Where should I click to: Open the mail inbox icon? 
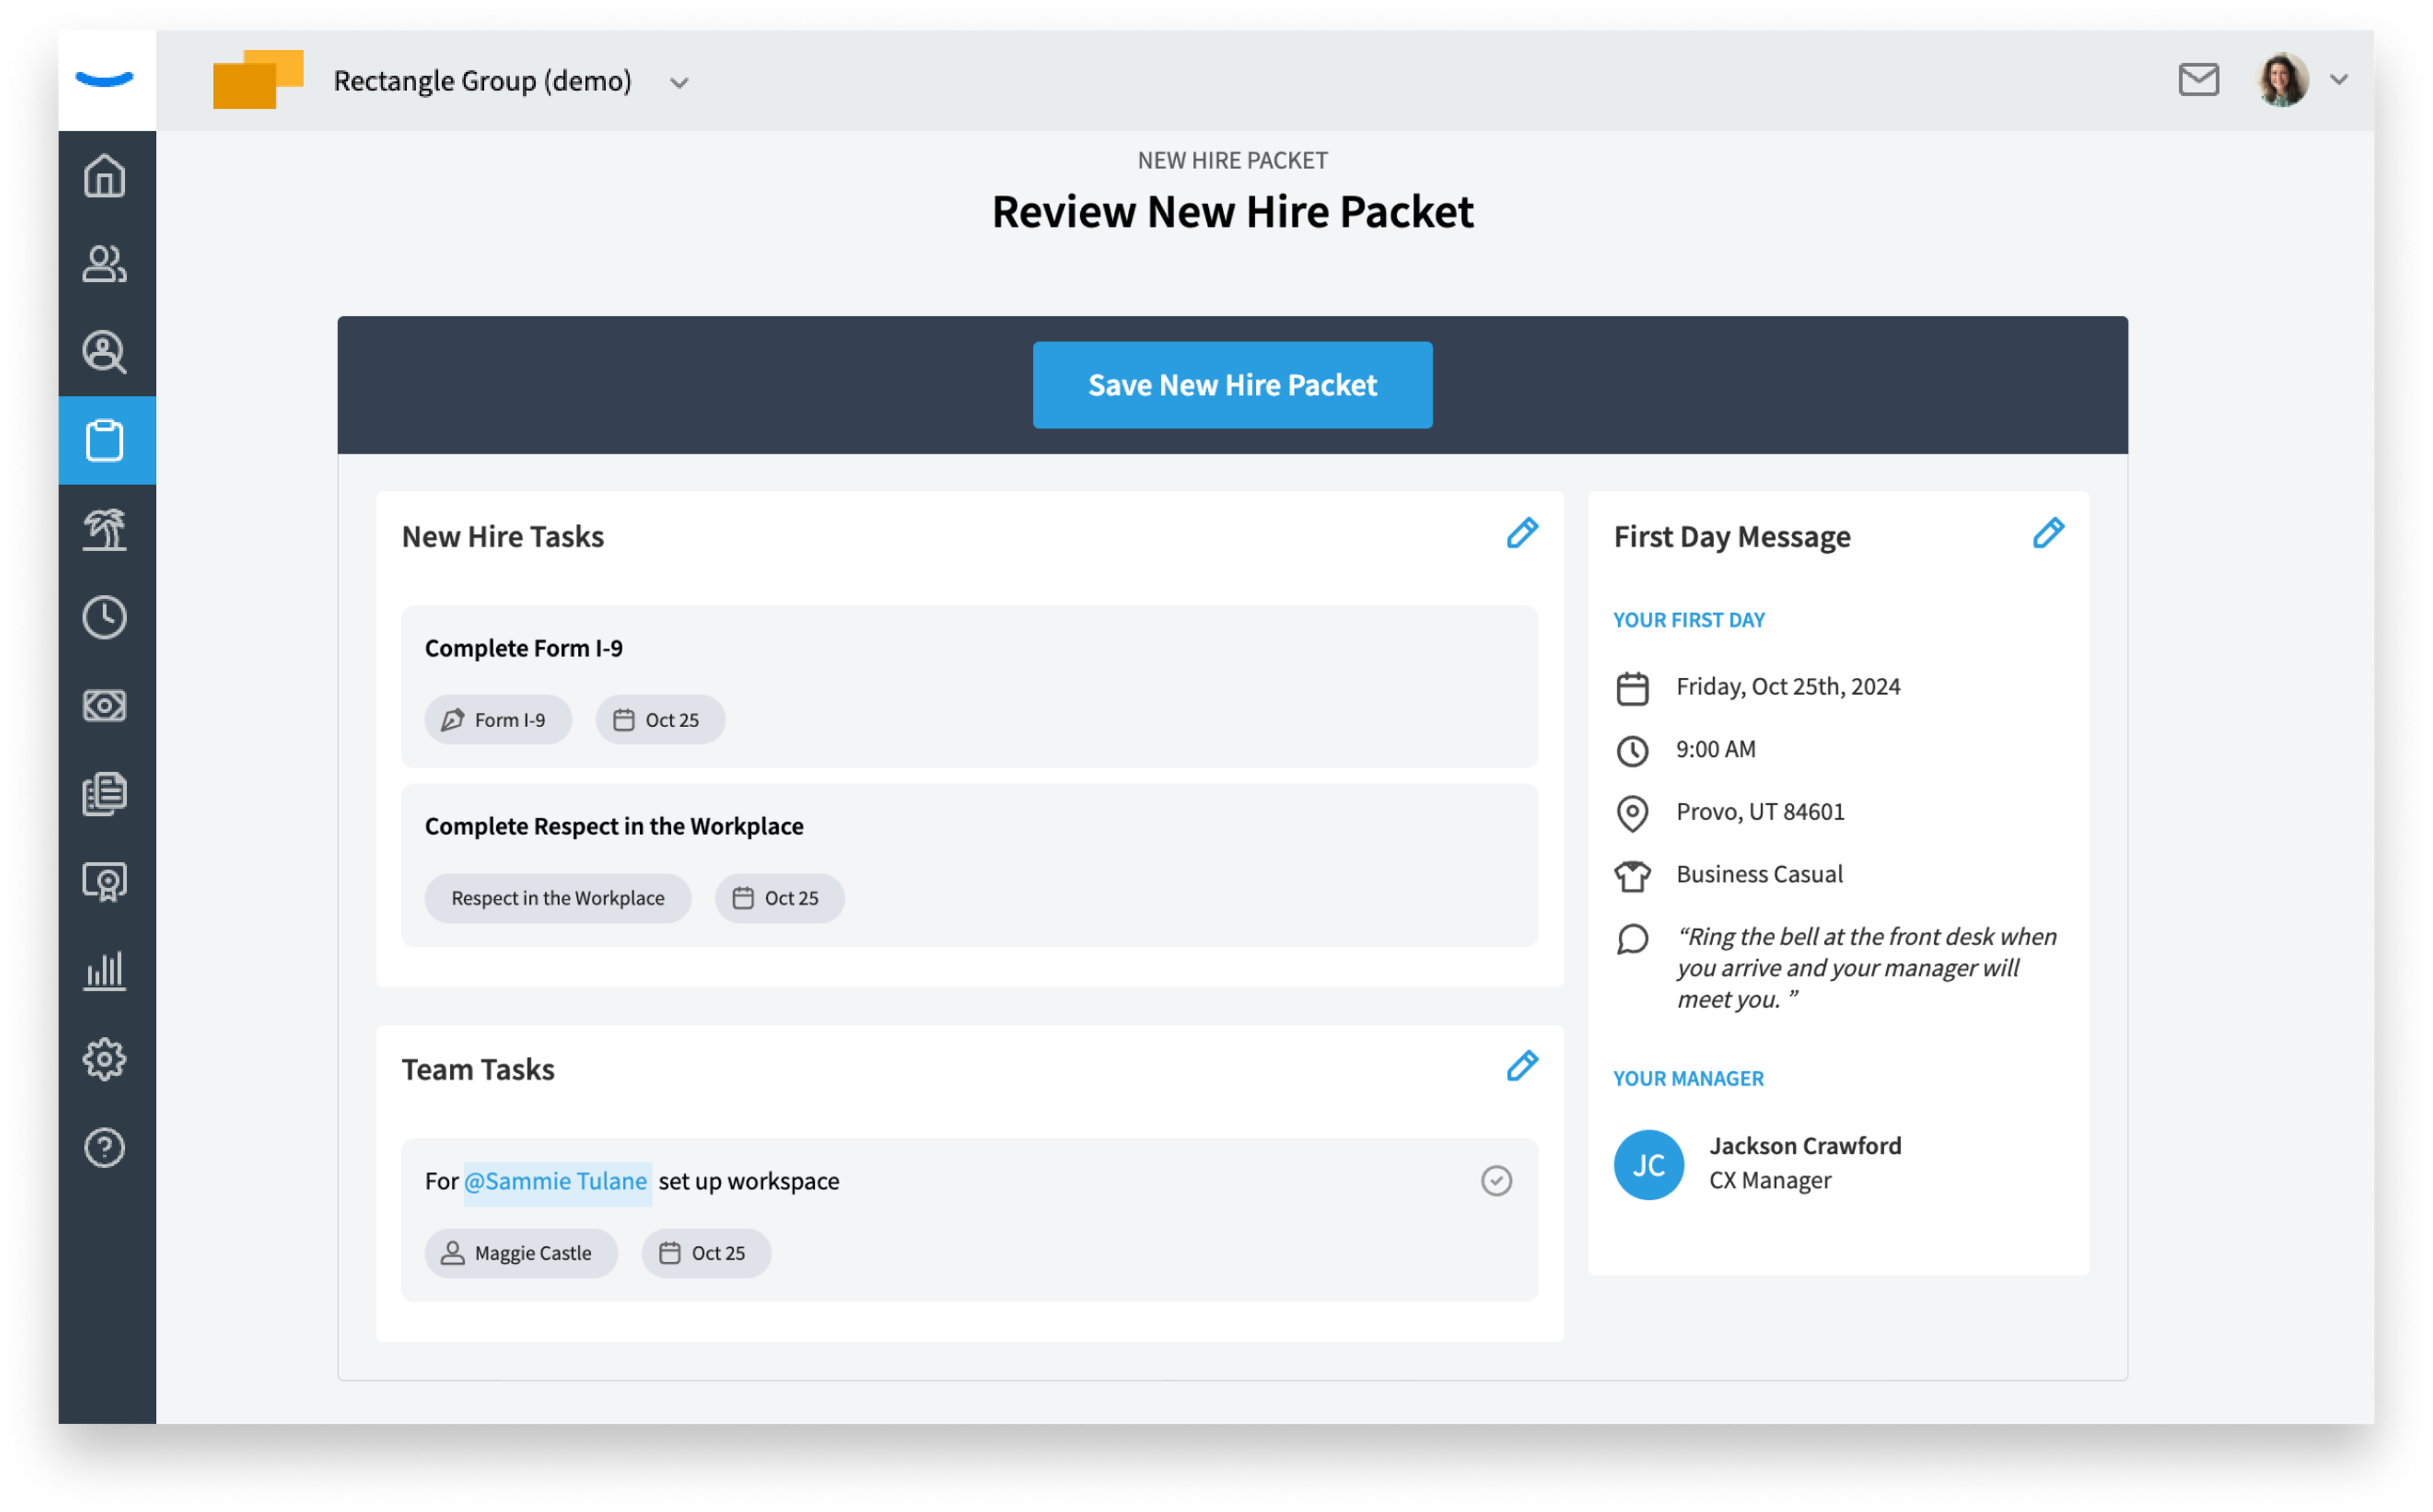[x=2198, y=80]
